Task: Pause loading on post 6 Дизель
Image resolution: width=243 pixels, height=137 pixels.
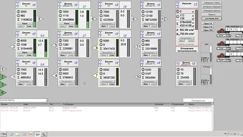Action: point(67,23)
